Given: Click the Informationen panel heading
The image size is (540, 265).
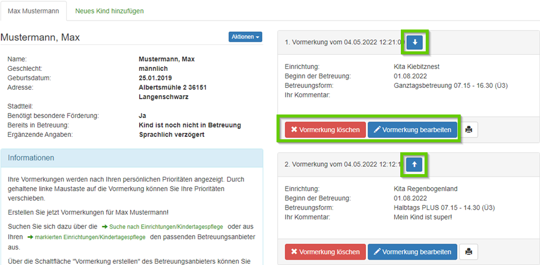Looking at the screenshot, I should click(x=132, y=158).
